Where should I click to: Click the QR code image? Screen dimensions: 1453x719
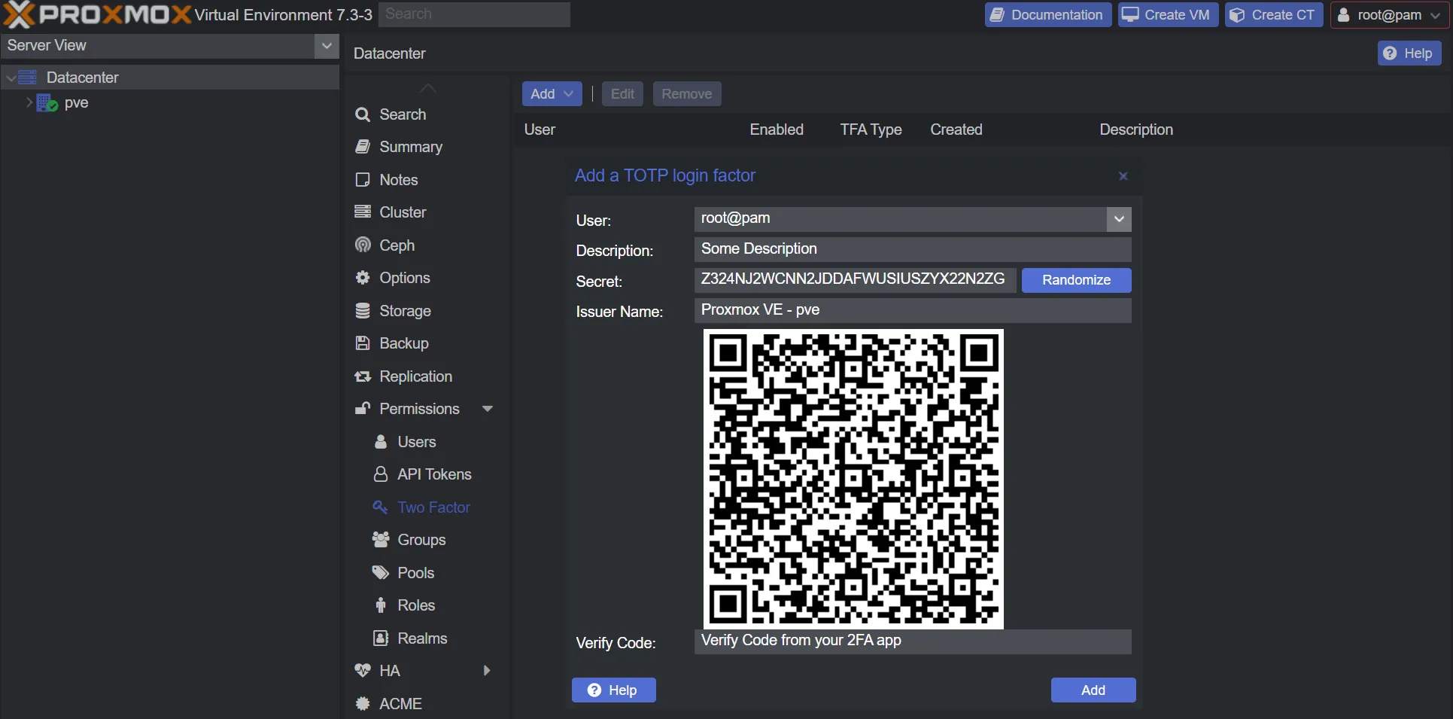(x=853, y=479)
